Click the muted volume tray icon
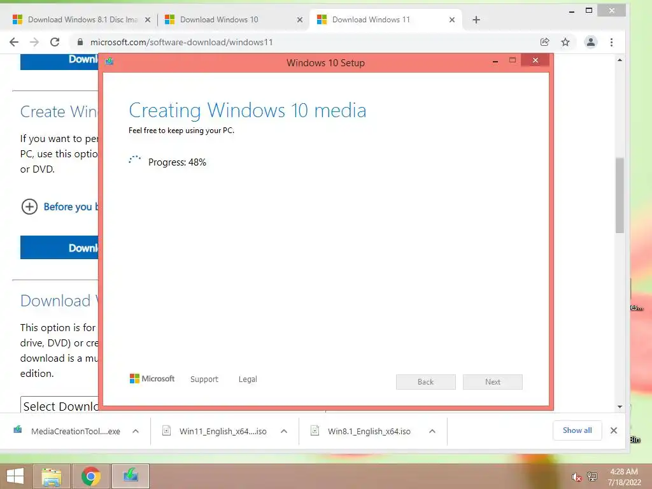Viewport: 652px width, 489px height. [576, 477]
